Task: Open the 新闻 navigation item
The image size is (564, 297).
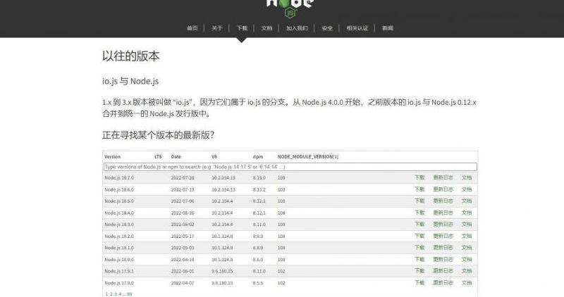Action: click(x=387, y=28)
